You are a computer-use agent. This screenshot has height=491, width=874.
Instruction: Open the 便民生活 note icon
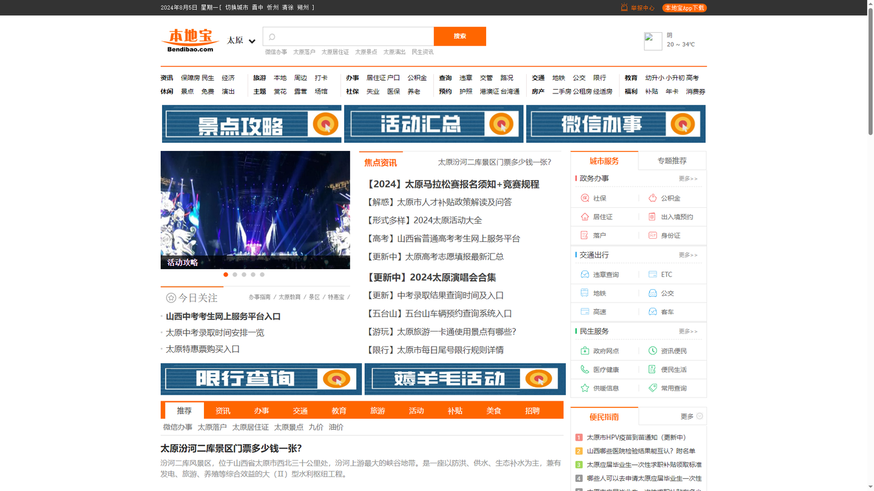click(x=652, y=370)
